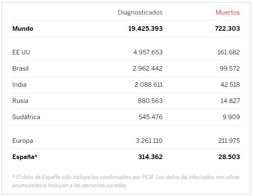Select the Mundo row label

[x=23, y=29]
